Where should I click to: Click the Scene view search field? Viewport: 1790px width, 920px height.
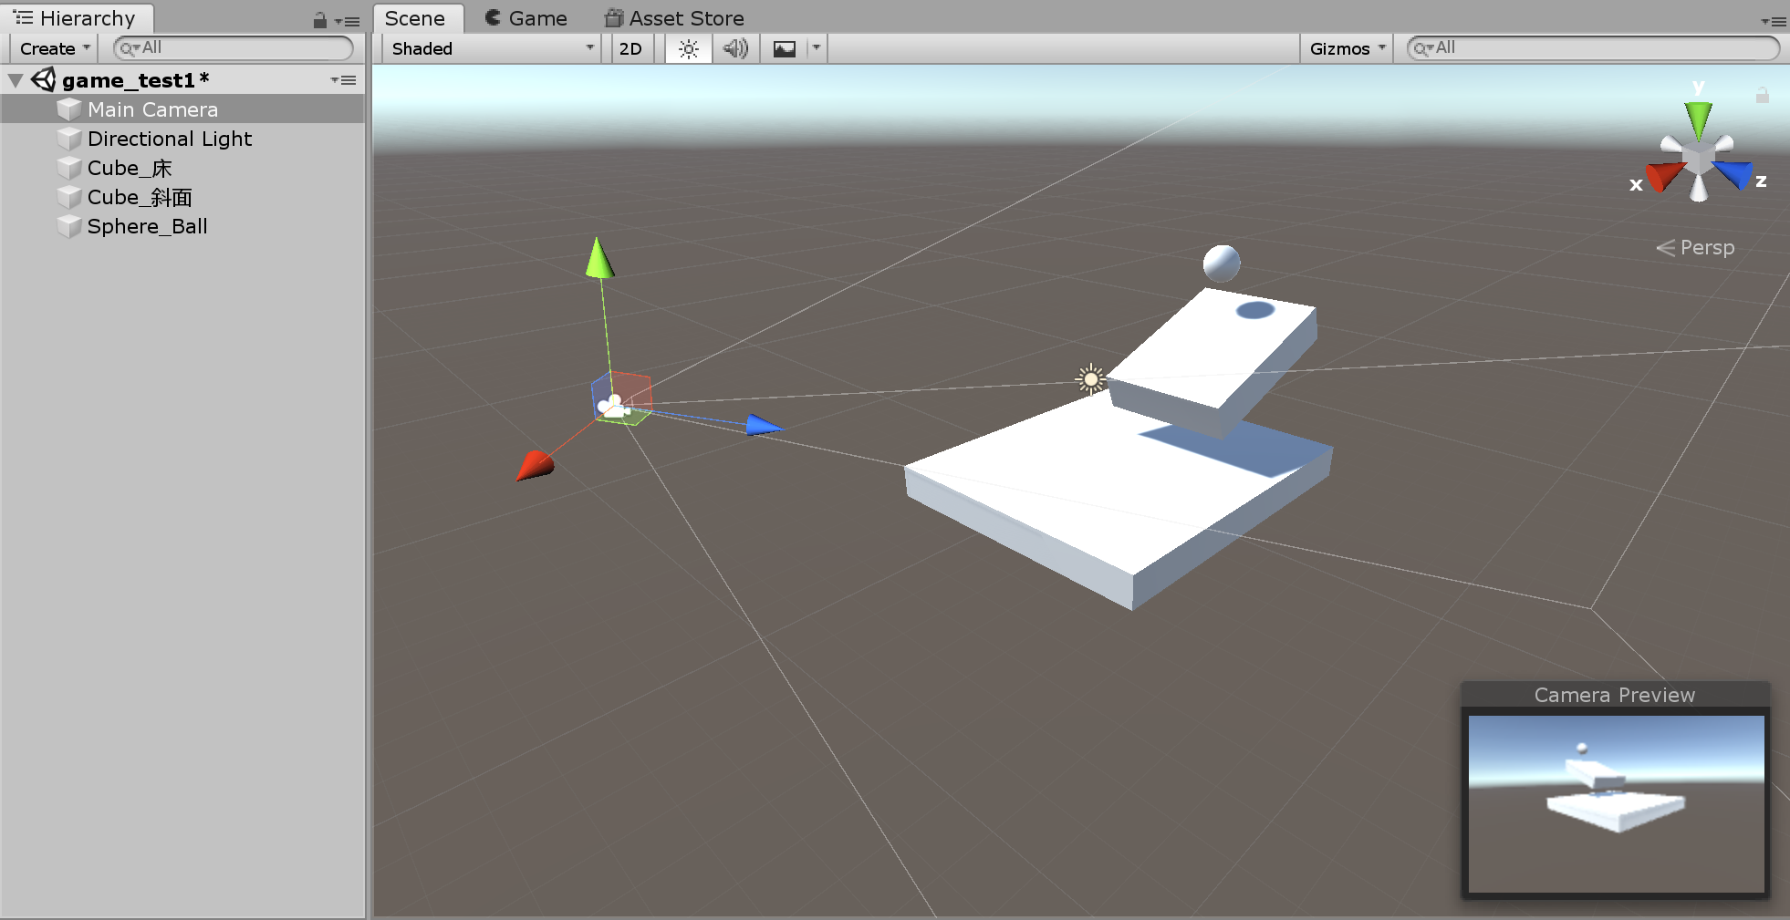pos(1593,48)
